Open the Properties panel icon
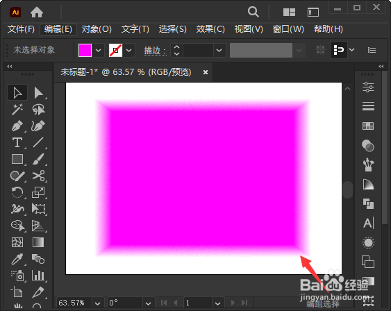 (x=368, y=87)
